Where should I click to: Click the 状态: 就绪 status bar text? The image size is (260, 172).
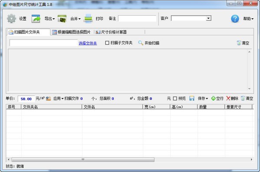(15, 166)
